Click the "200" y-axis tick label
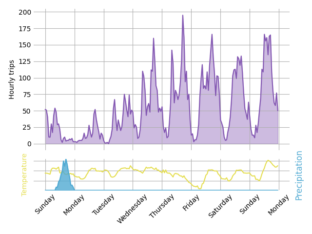This screenshot has width=312, height=234. pyautogui.click(x=25, y=12)
